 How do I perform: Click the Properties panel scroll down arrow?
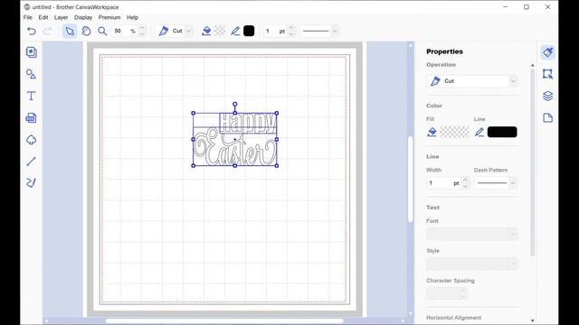coord(532,320)
